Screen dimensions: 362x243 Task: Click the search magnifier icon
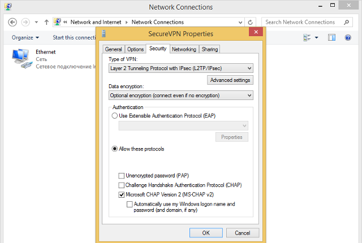[x=346, y=22]
